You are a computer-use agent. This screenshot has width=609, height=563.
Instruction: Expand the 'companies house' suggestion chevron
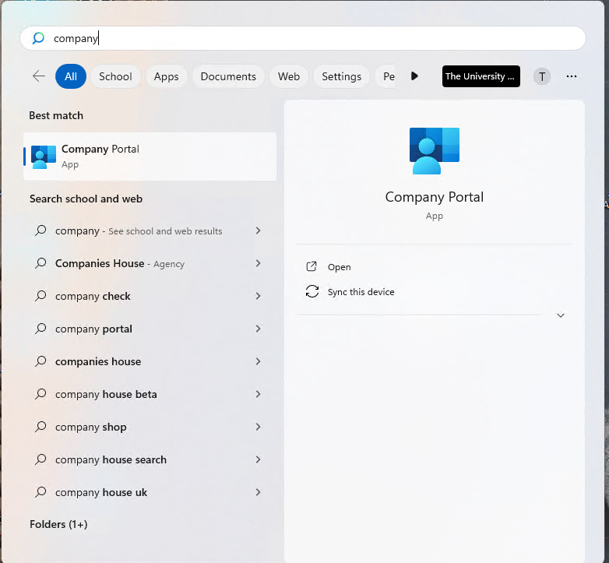coord(259,361)
